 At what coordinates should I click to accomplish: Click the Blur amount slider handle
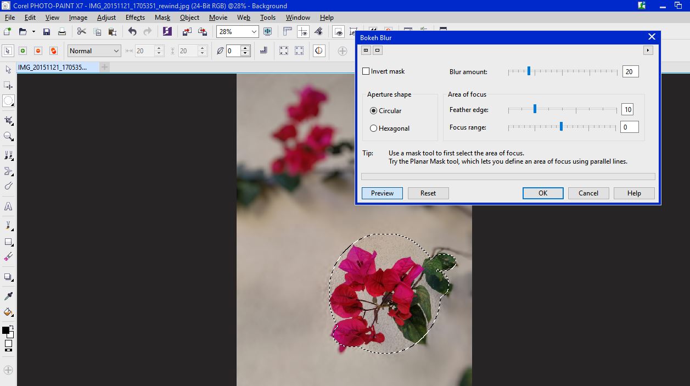click(x=529, y=70)
